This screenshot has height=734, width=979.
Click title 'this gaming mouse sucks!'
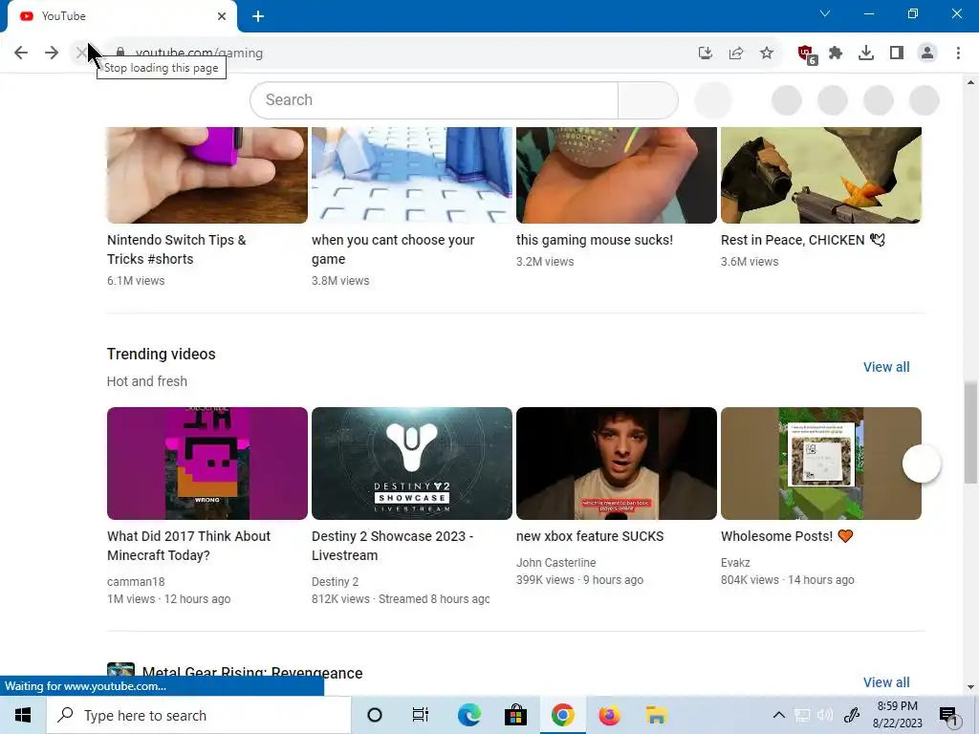tap(595, 240)
